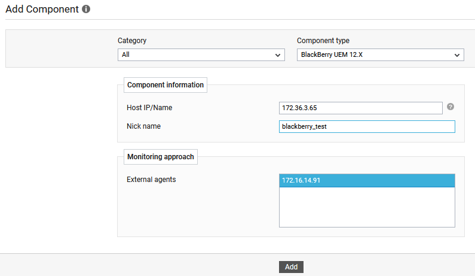Click the Host IP/Name input field
Image resolution: width=475 pixels, height=276 pixels.
[x=360, y=108]
